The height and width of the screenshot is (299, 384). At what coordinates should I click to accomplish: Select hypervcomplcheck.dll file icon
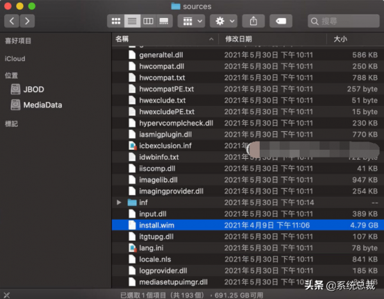132,123
